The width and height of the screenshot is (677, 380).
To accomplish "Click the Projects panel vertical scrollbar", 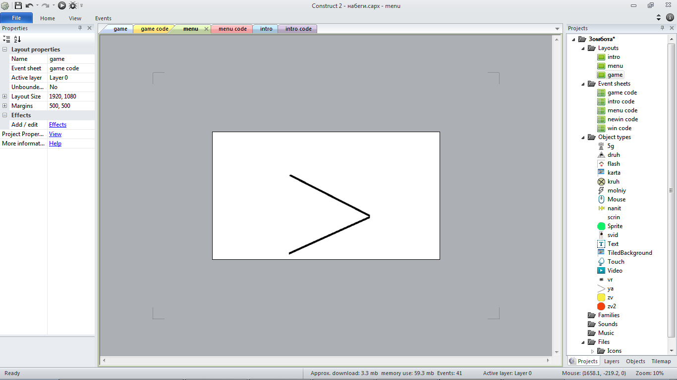I will pos(672,190).
